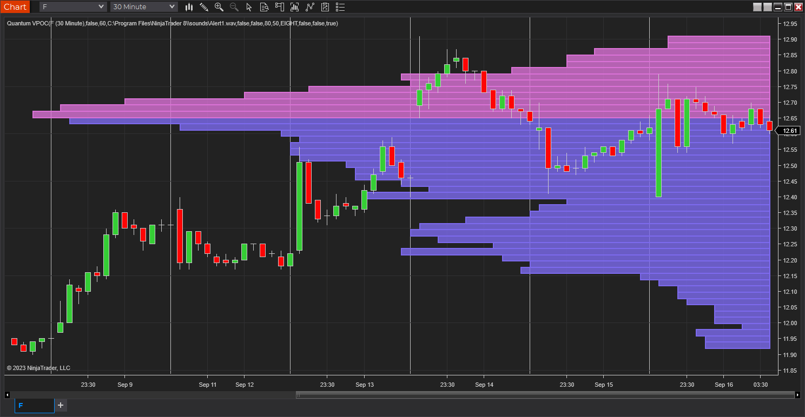
Task: Click the © 2023 NinjaTrader, LLC text
Action: pyautogui.click(x=38, y=368)
